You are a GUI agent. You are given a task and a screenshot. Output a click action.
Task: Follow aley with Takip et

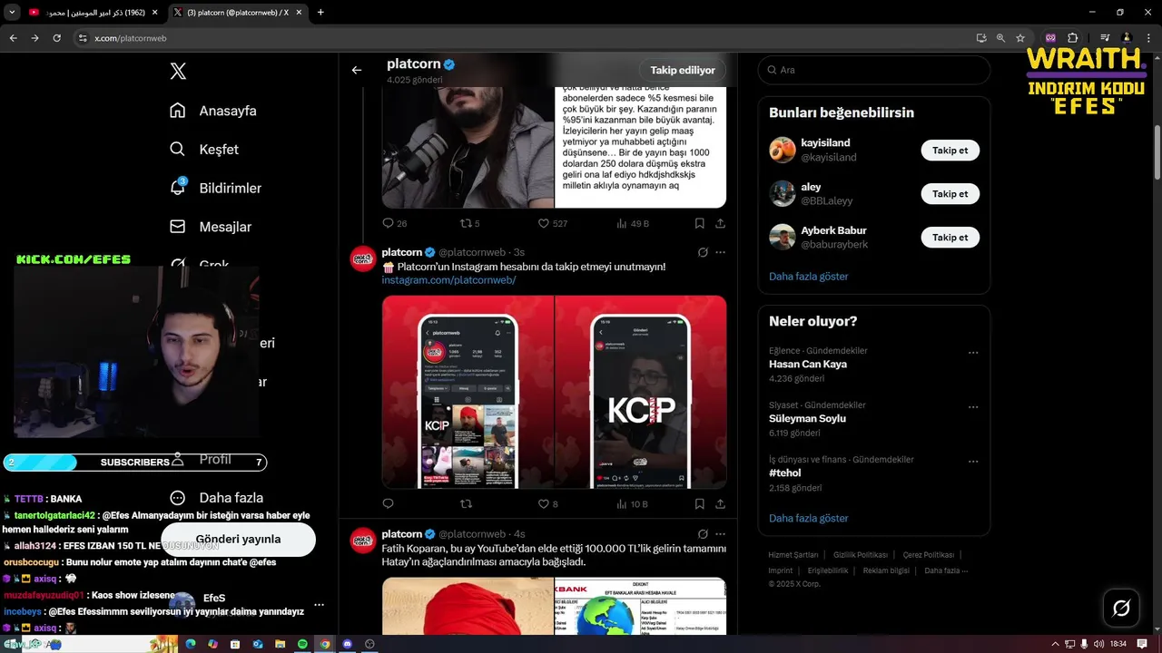(x=950, y=194)
